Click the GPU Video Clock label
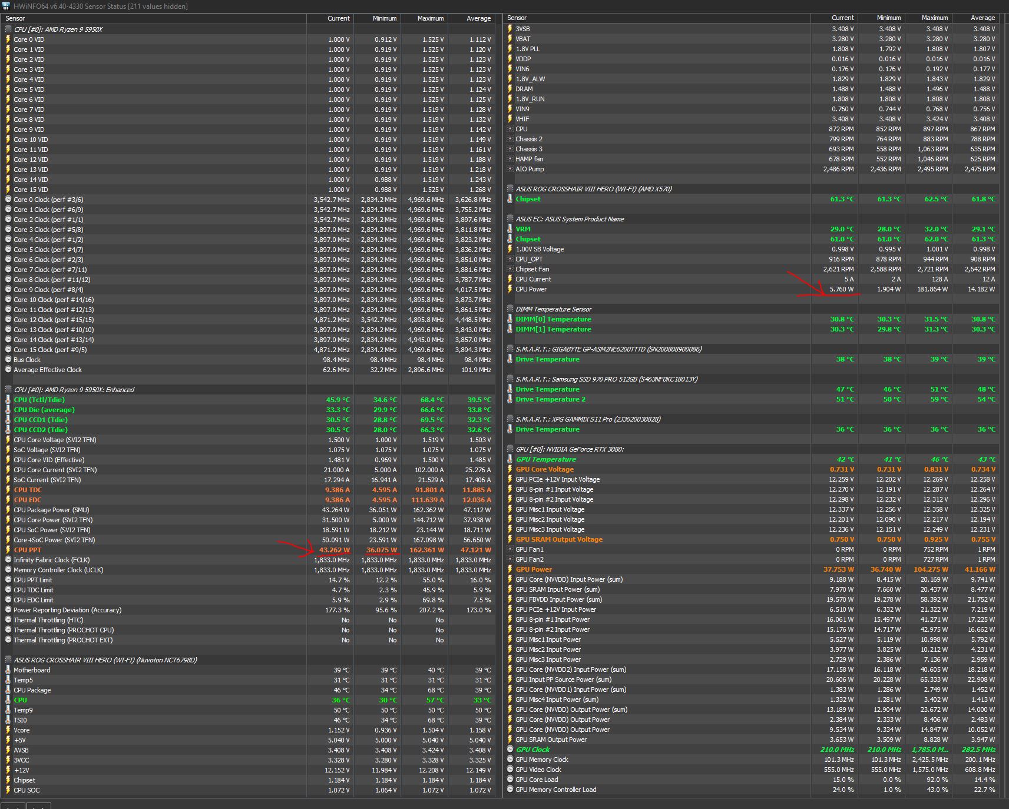Image resolution: width=1009 pixels, height=809 pixels. click(538, 770)
